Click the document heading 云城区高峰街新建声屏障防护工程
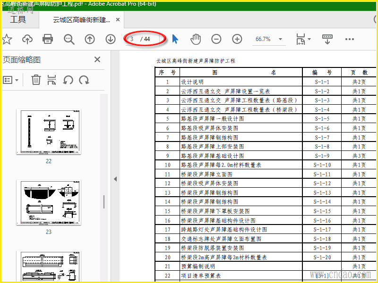Image resolution: width=378 pixels, height=283 pixels. pyautogui.click(x=196, y=61)
